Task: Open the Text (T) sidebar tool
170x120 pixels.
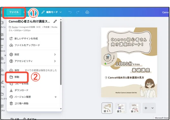Action: (2, 46)
